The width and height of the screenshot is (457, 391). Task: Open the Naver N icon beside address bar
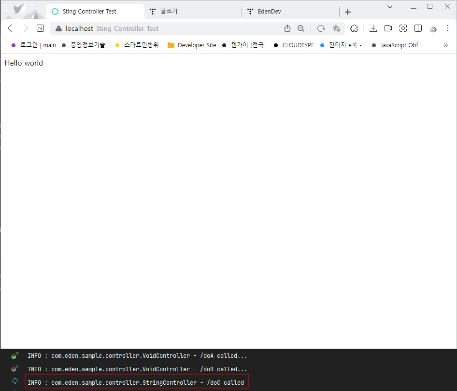point(40,28)
